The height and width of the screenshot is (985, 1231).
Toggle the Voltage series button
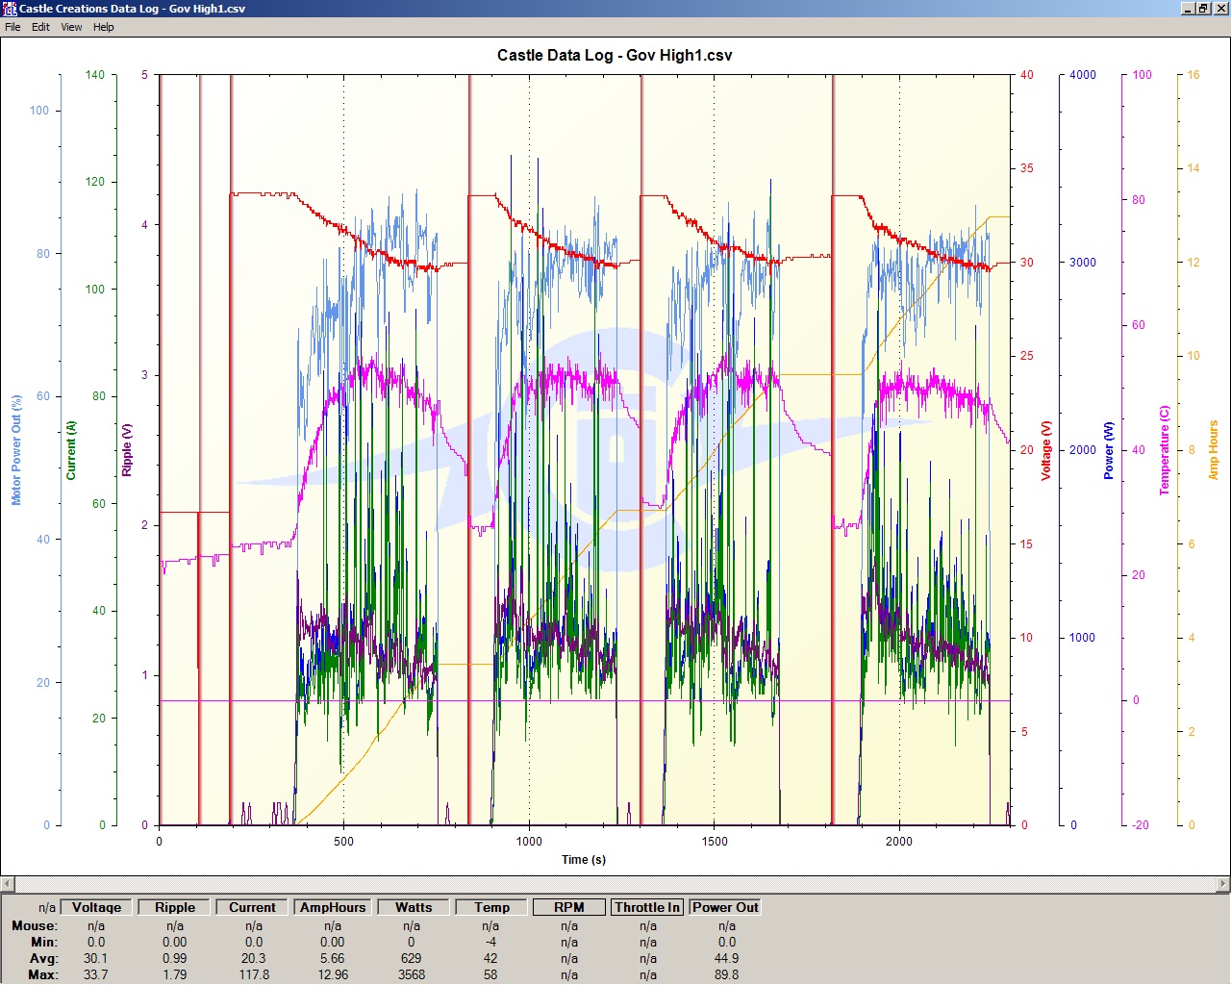coord(96,907)
